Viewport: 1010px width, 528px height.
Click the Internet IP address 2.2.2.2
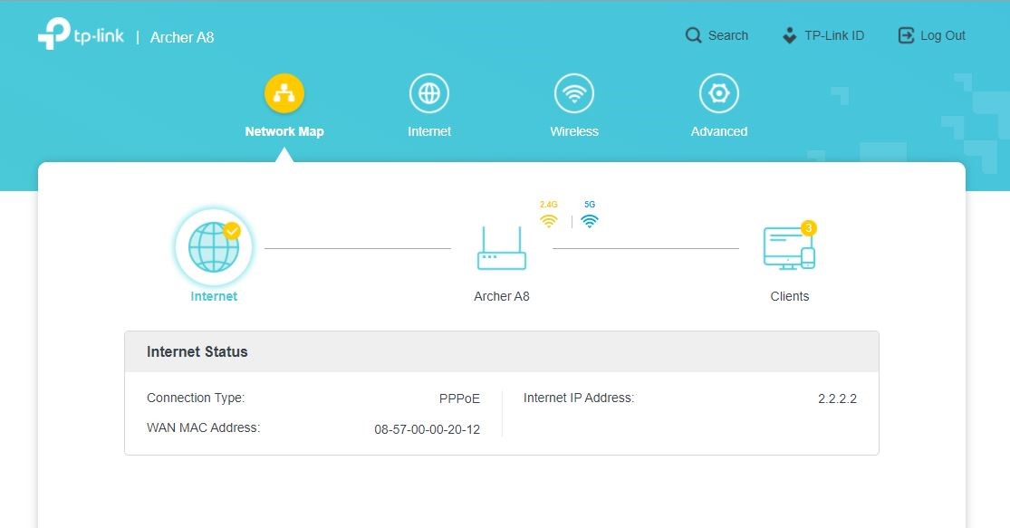(837, 398)
